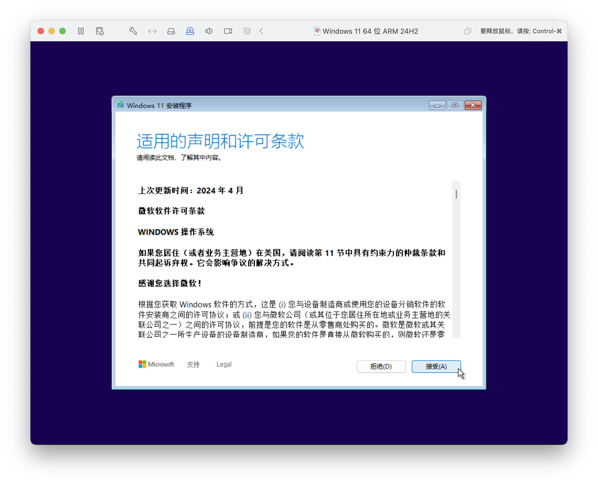Click the sound speaker icon
The width and height of the screenshot is (598, 485).
coord(209,31)
